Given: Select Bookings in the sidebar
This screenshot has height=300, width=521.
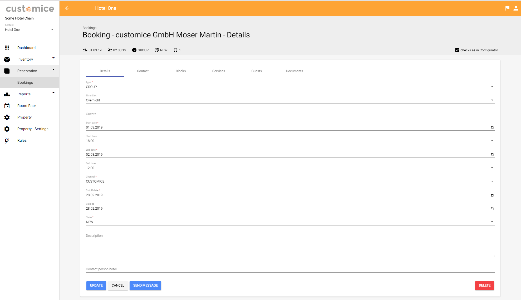Looking at the screenshot, I should click(x=30, y=82).
